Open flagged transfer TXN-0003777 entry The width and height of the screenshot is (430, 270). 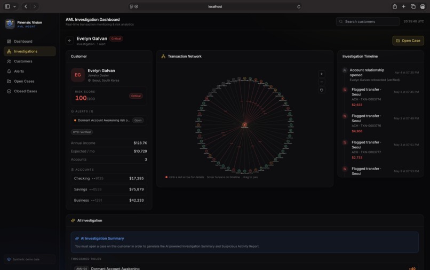pyautogui.click(x=380, y=149)
